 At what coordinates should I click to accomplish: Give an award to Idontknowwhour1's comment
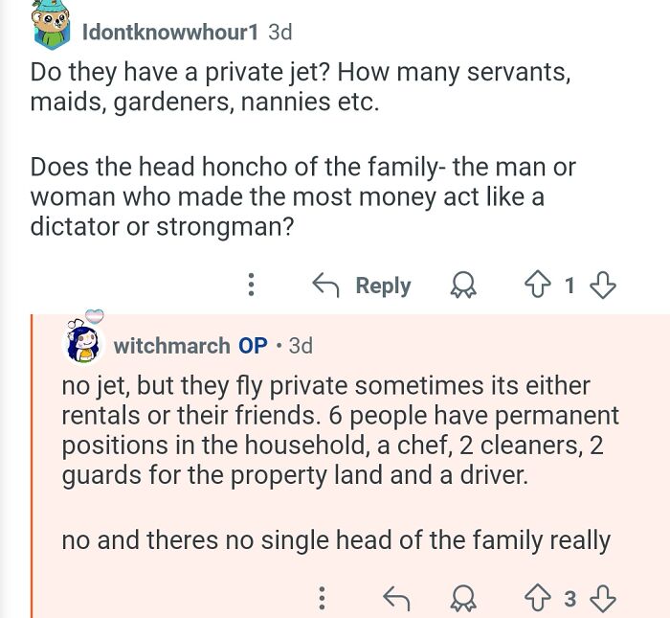click(463, 286)
